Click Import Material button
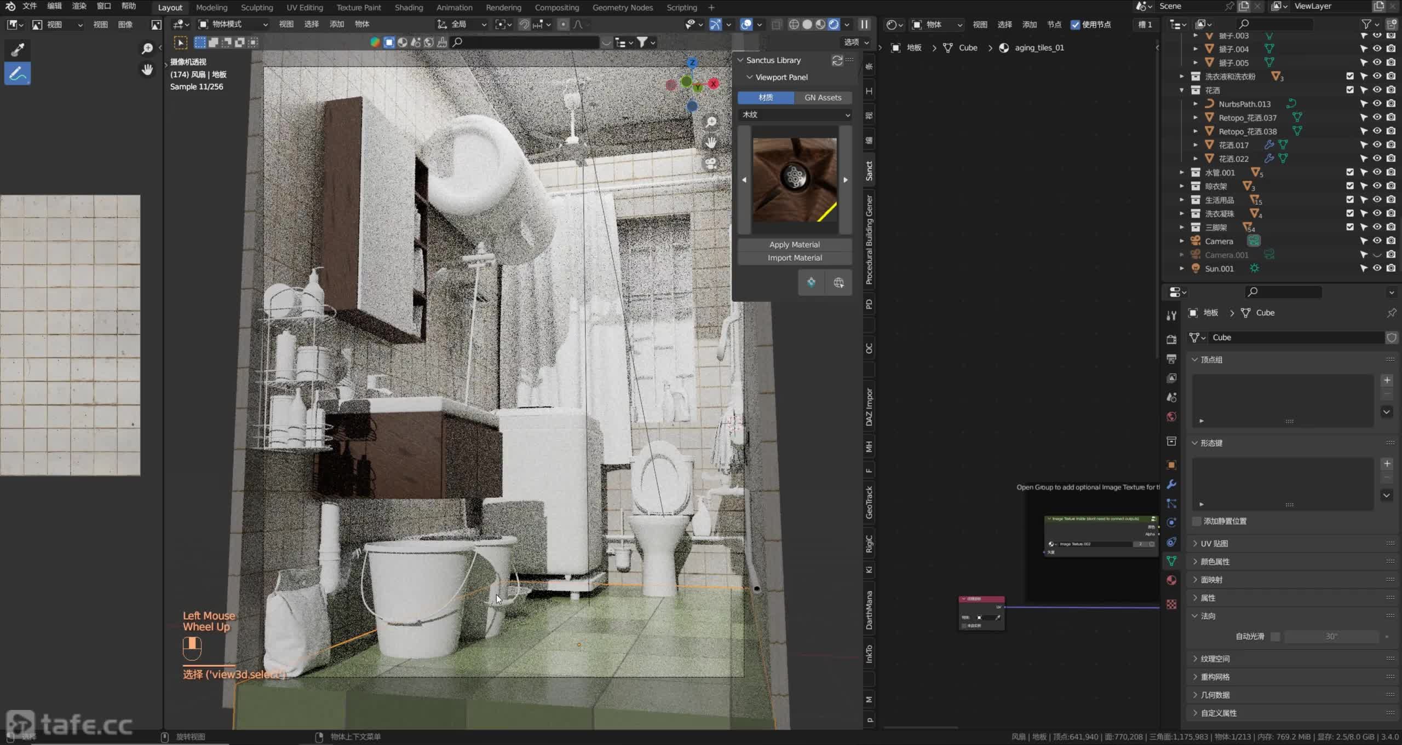 click(x=795, y=258)
